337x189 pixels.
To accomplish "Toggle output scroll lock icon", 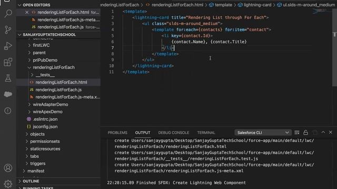I will pyautogui.click(x=305, y=132).
